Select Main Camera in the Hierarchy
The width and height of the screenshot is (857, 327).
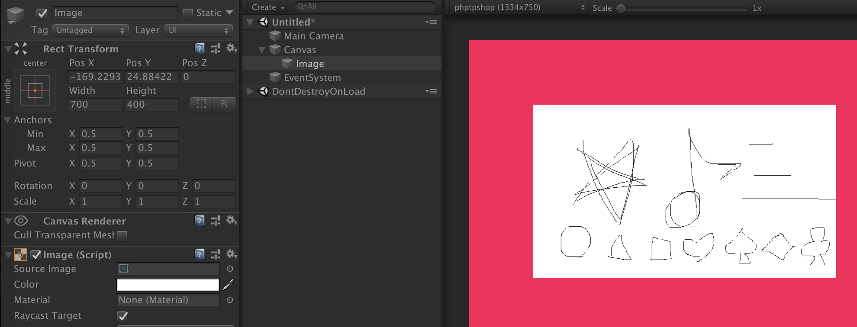point(313,36)
